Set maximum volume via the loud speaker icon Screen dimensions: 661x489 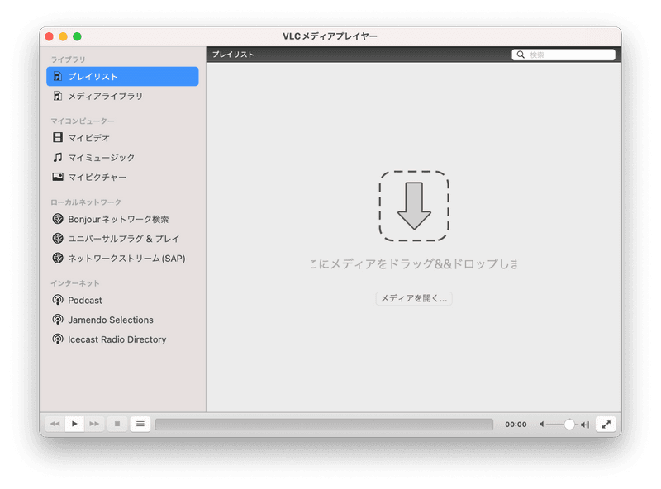pos(585,425)
